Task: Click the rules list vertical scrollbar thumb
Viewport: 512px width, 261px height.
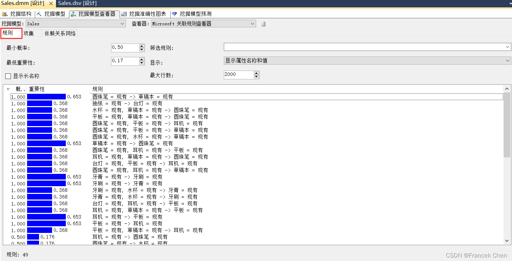Action: click(507, 125)
